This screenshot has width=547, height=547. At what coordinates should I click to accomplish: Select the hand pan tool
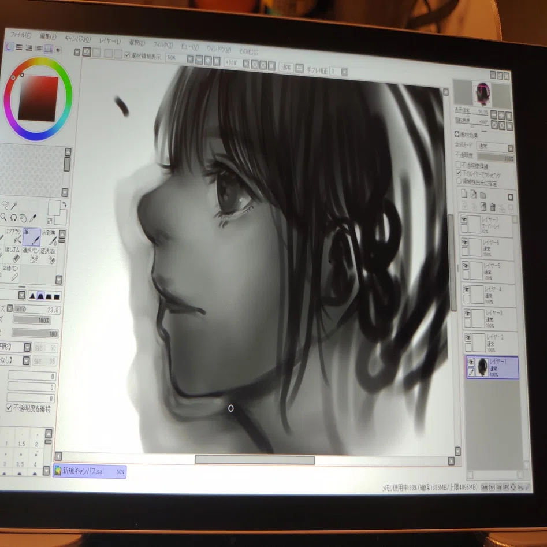pyautogui.click(x=23, y=218)
